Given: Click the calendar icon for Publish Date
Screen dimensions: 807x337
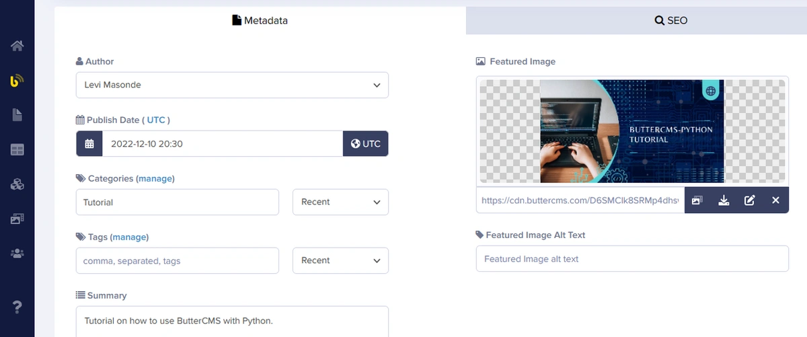Looking at the screenshot, I should (x=89, y=143).
